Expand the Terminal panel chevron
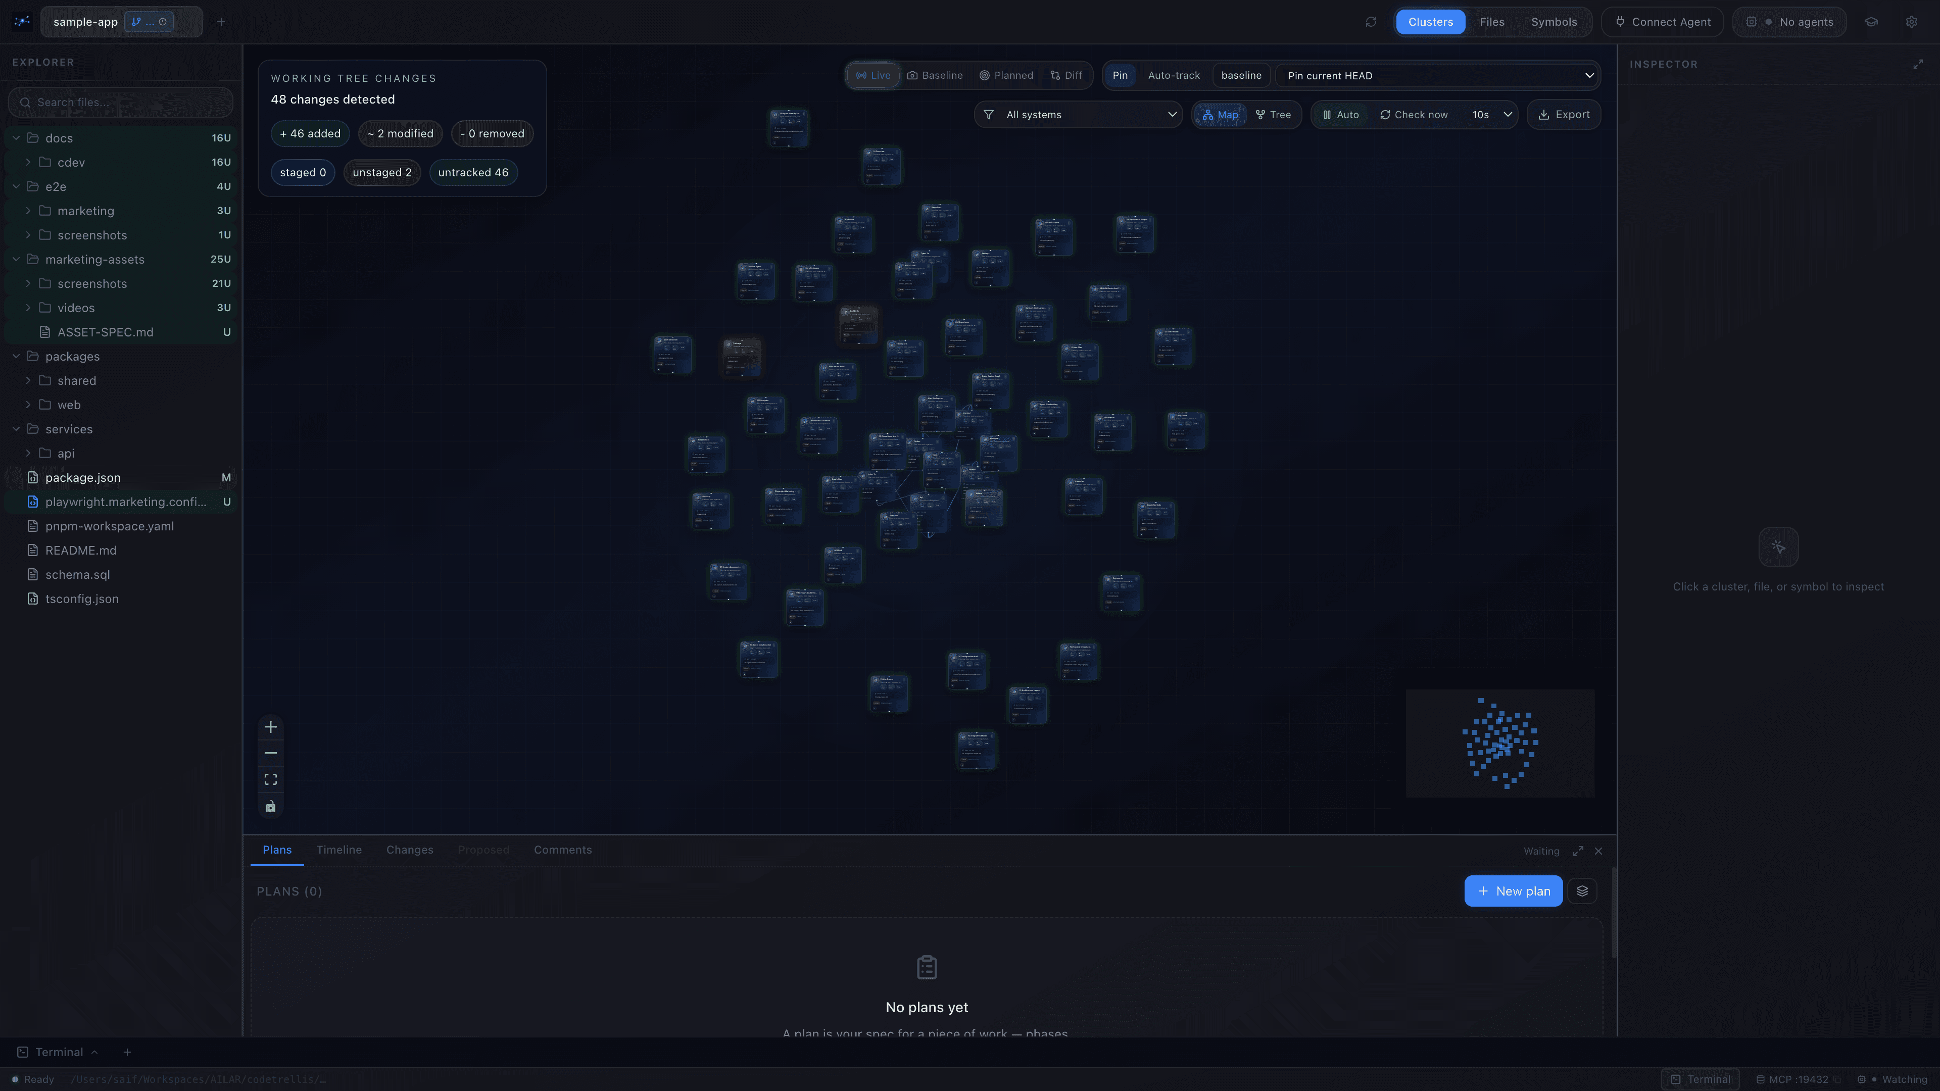The height and width of the screenshot is (1091, 1940). (x=94, y=1053)
